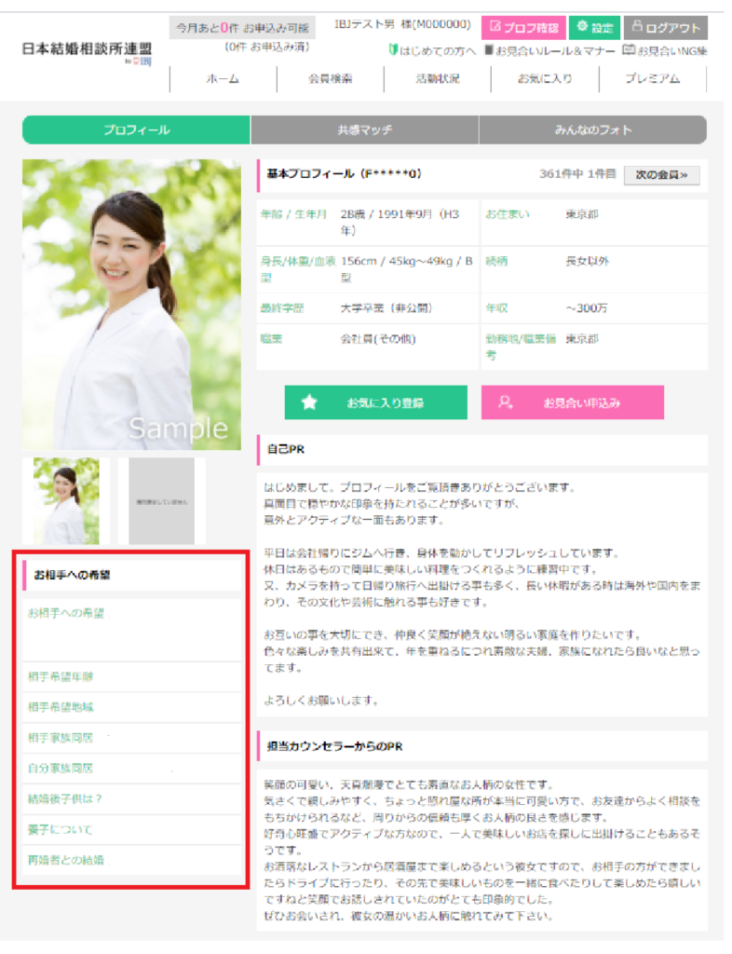Screen dimensions: 732x954
Task: Open 設定 with the gear icon
Action: pyautogui.click(x=594, y=27)
